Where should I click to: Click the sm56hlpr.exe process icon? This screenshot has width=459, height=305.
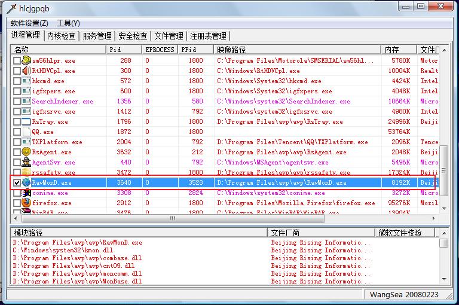pos(26,60)
